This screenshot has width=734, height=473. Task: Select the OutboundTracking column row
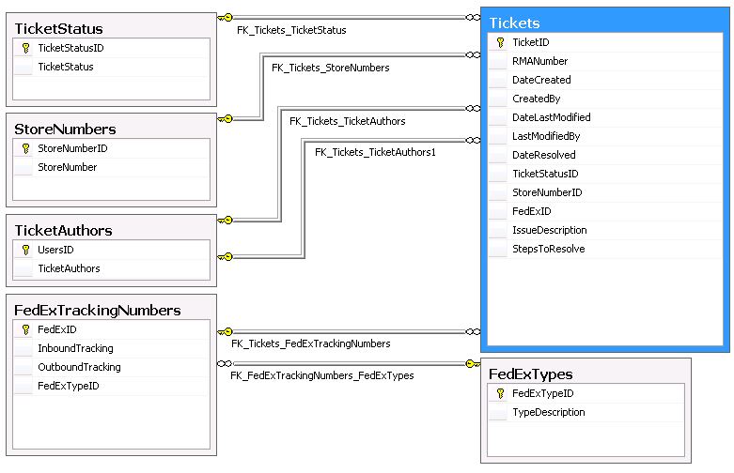(x=112, y=367)
